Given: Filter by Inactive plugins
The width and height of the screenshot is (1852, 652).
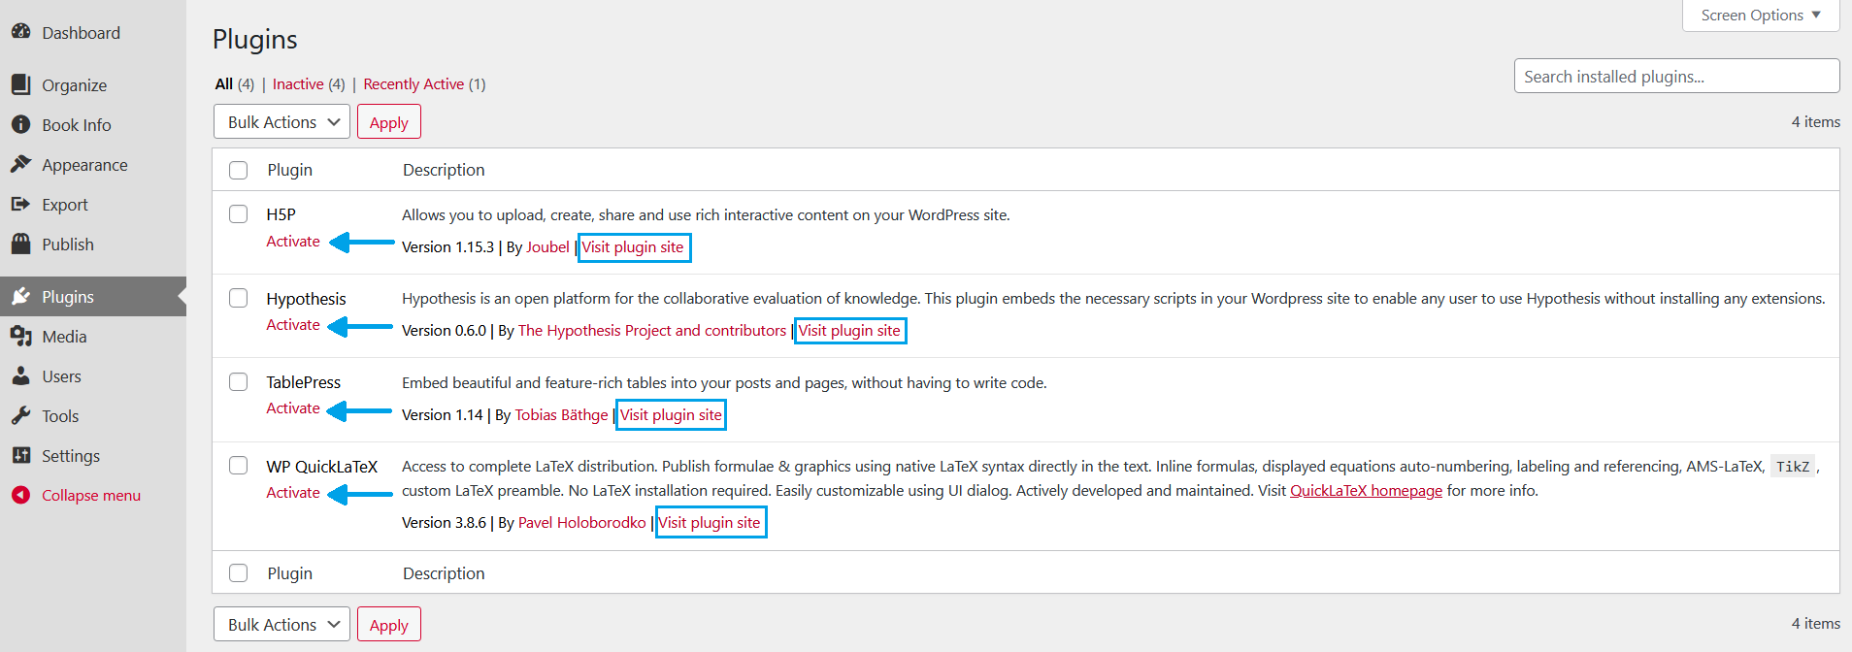Looking at the screenshot, I should [298, 84].
